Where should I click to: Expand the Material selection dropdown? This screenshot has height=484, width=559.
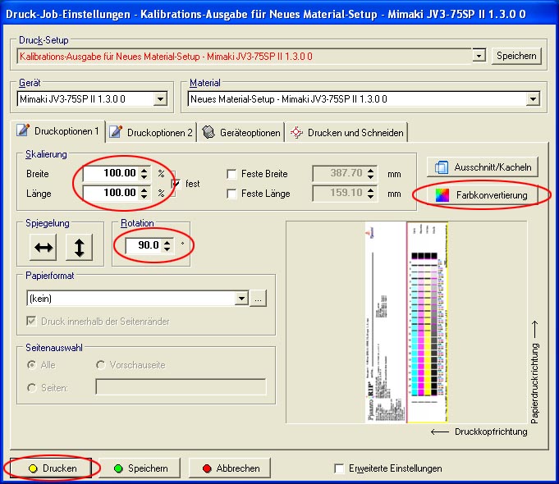[533, 99]
